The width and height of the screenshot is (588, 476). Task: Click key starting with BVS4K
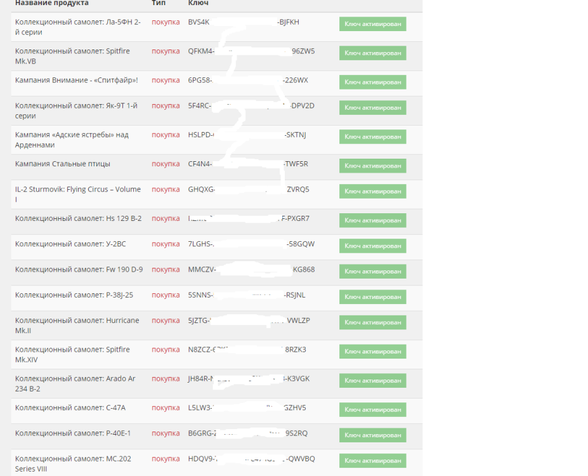click(x=244, y=22)
